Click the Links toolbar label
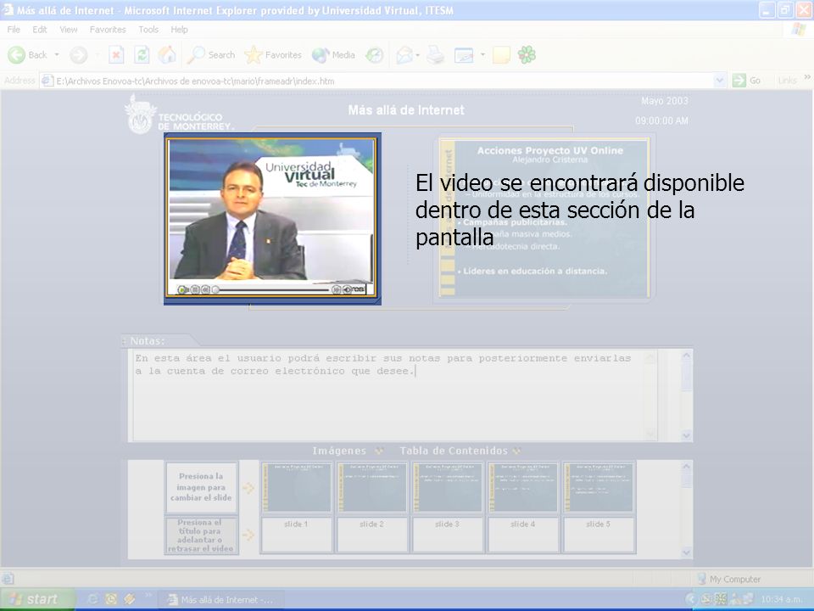 click(787, 81)
